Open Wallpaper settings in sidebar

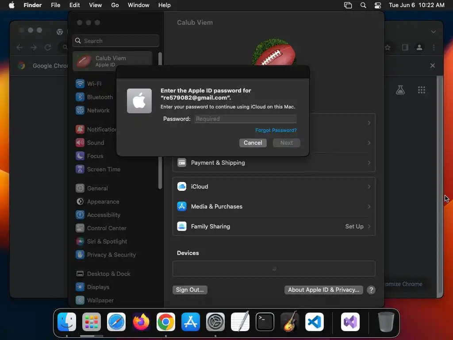point(95,301)
